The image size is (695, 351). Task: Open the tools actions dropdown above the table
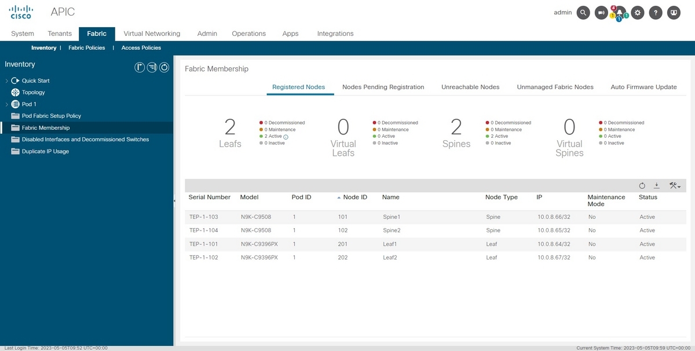point(675,185)
